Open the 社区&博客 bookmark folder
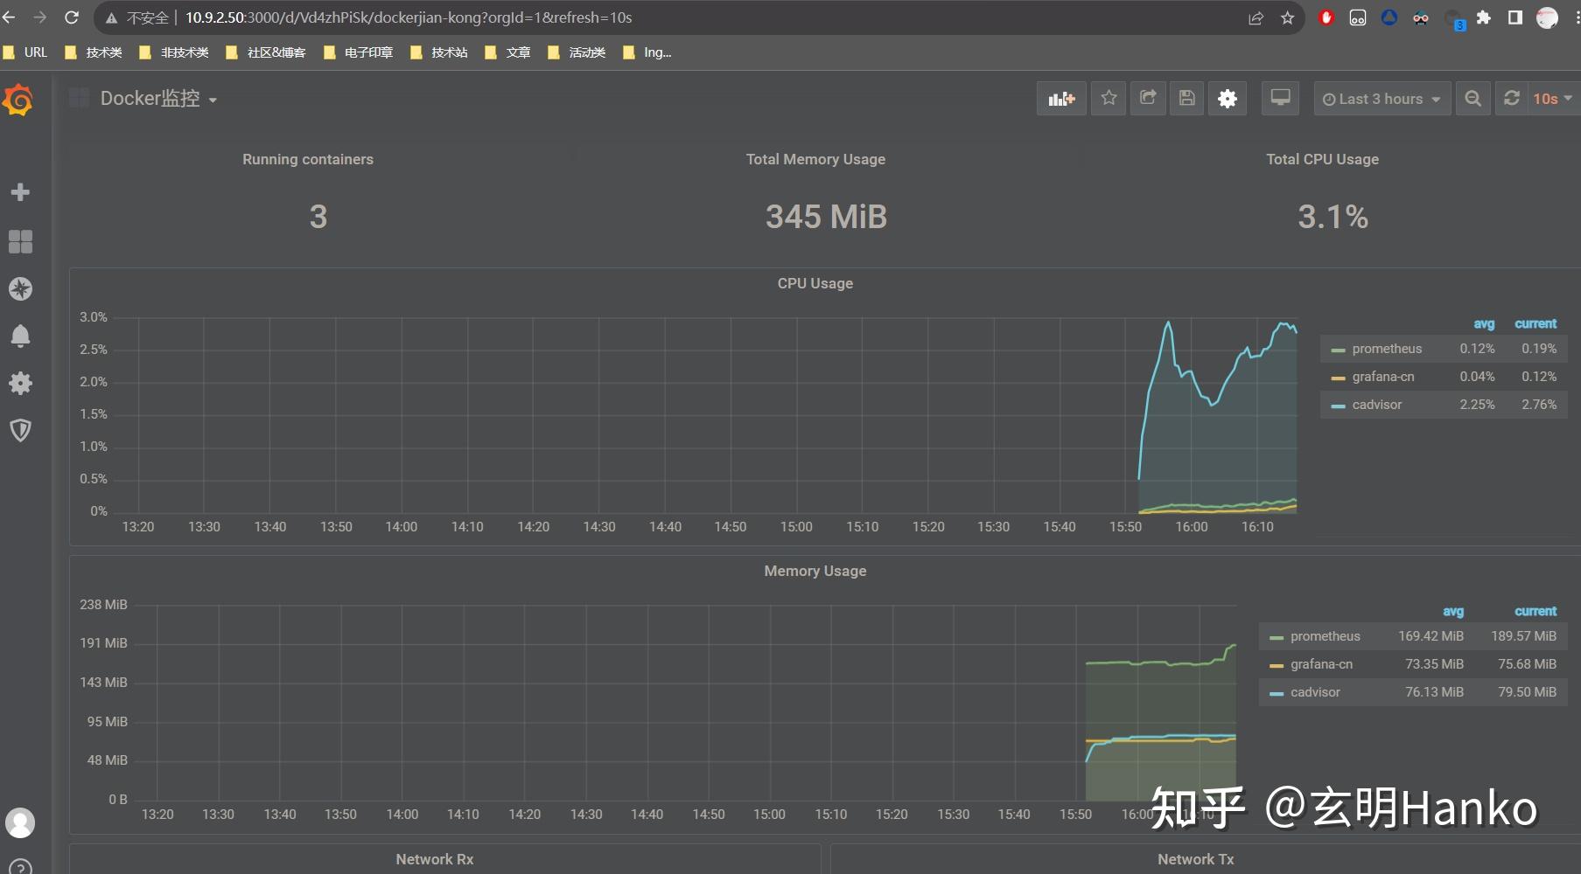1581x874 pixels. click(266, 52)
